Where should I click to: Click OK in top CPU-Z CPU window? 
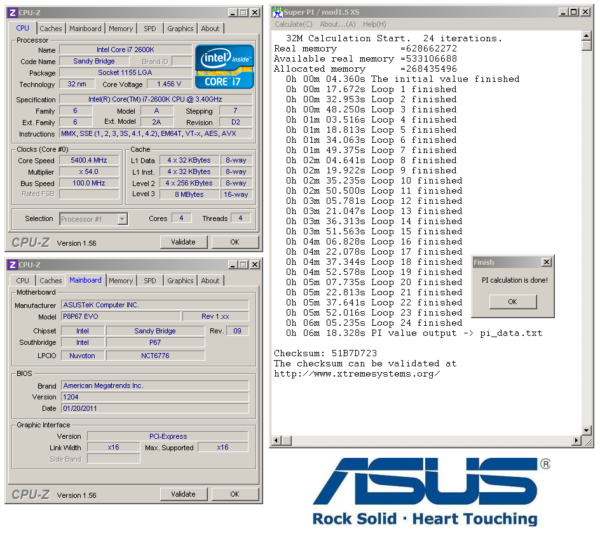point(235,242)
